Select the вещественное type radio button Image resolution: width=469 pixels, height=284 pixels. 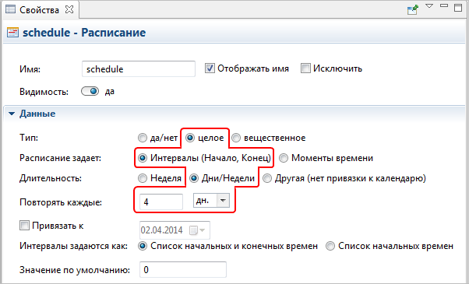236,138
